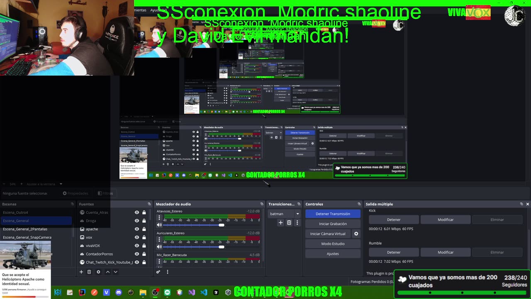Select the Escena_Outro4 scene
Image resolution: width=531 pixels, height=299 pixels.
[36, 212]
